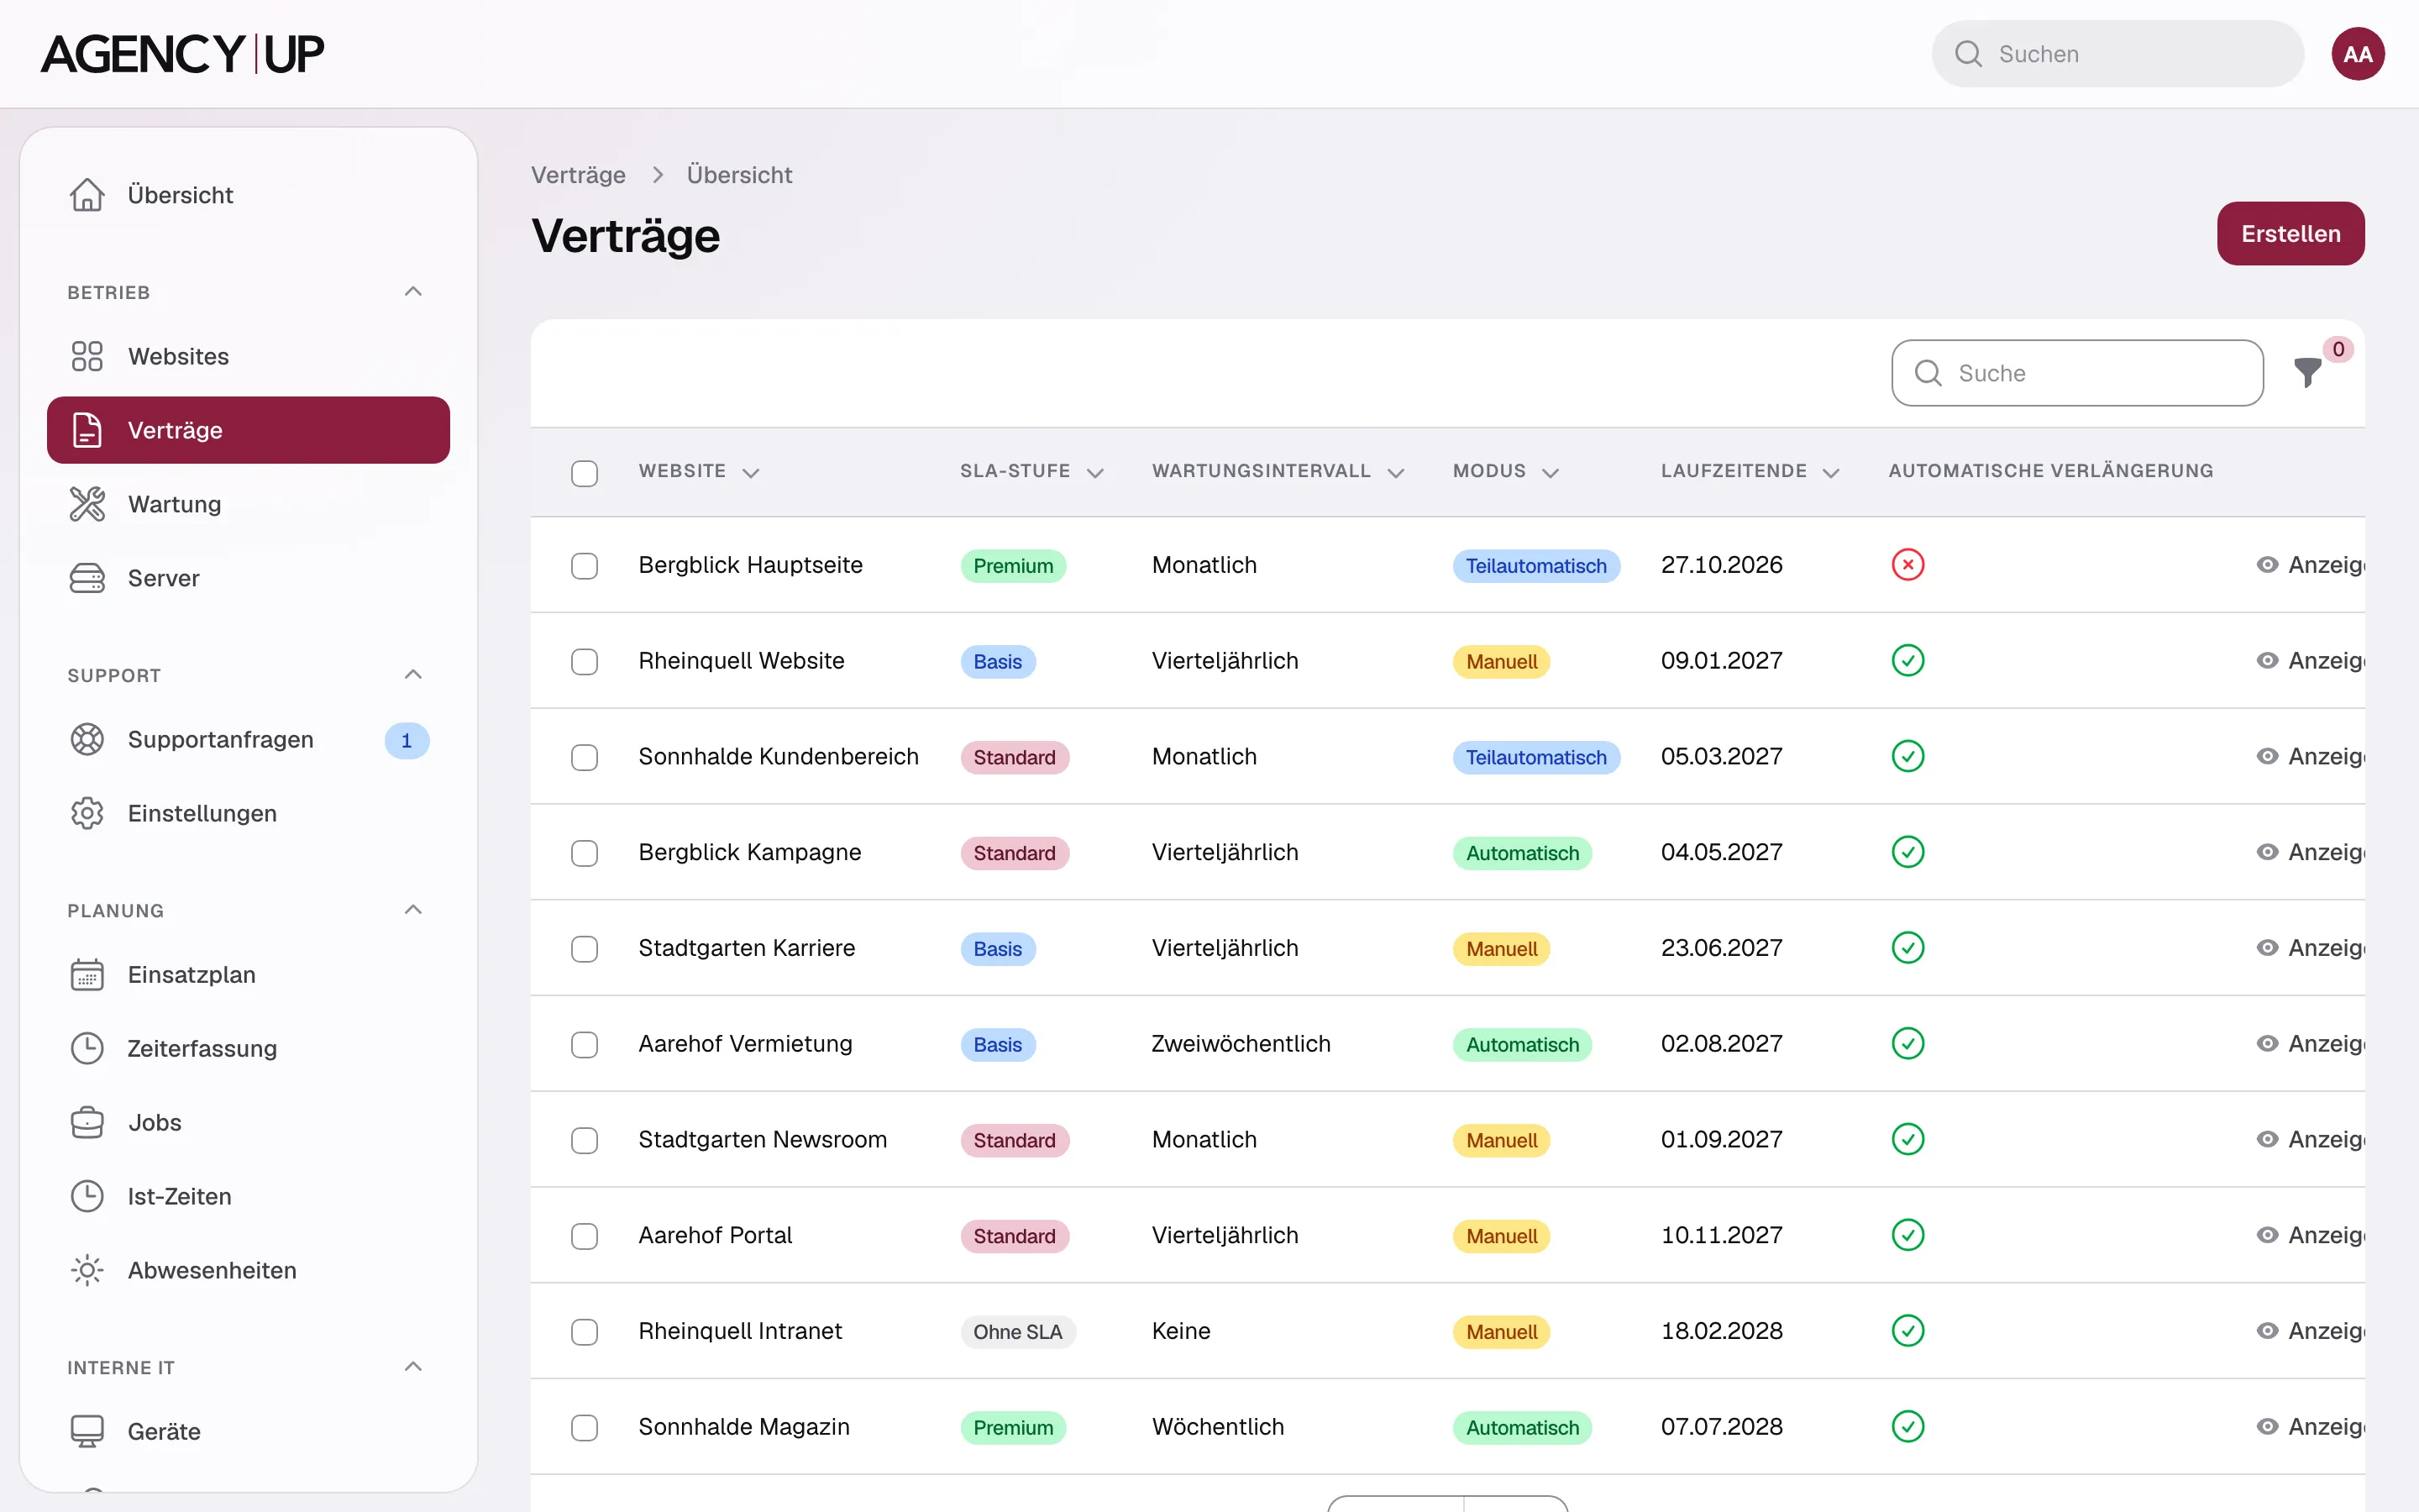Click the Premium badge for Sonnhalde Magazin

tap(1013, 1427)
